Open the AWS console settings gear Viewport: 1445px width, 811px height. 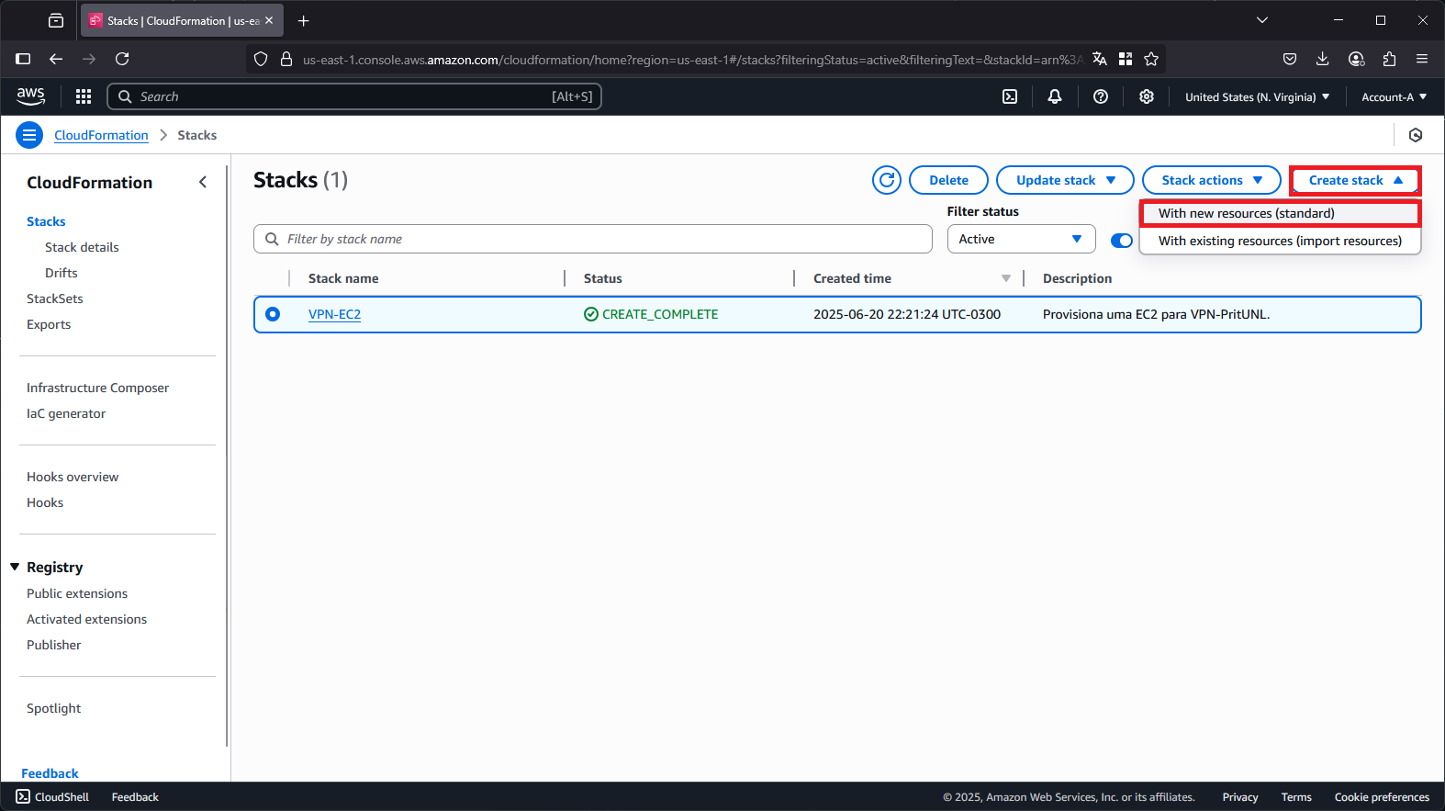pyautogui.click(x=1147, y=96)
